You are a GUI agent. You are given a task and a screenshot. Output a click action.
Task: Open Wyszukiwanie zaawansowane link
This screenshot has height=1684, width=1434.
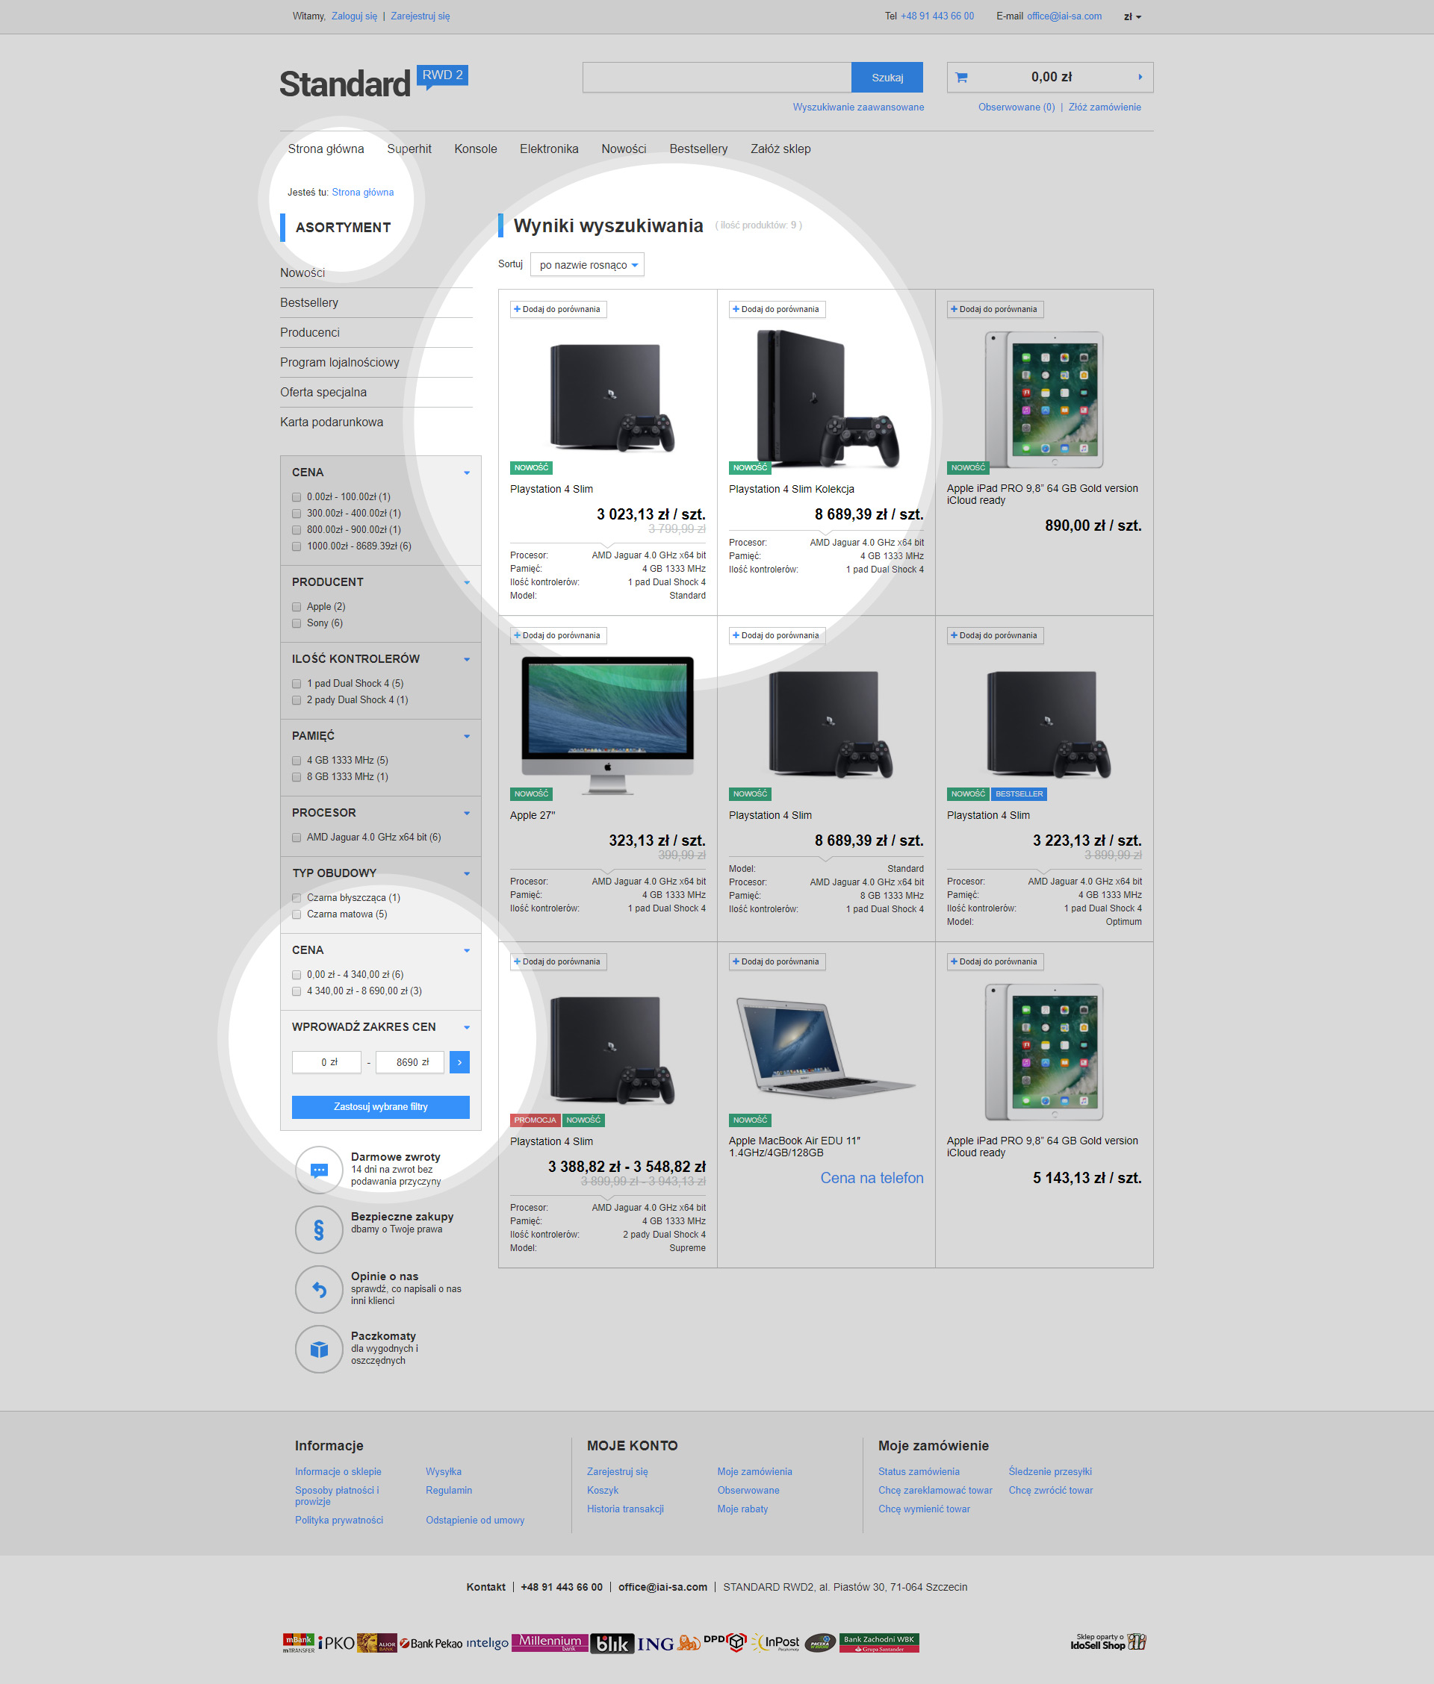point(858,107)
